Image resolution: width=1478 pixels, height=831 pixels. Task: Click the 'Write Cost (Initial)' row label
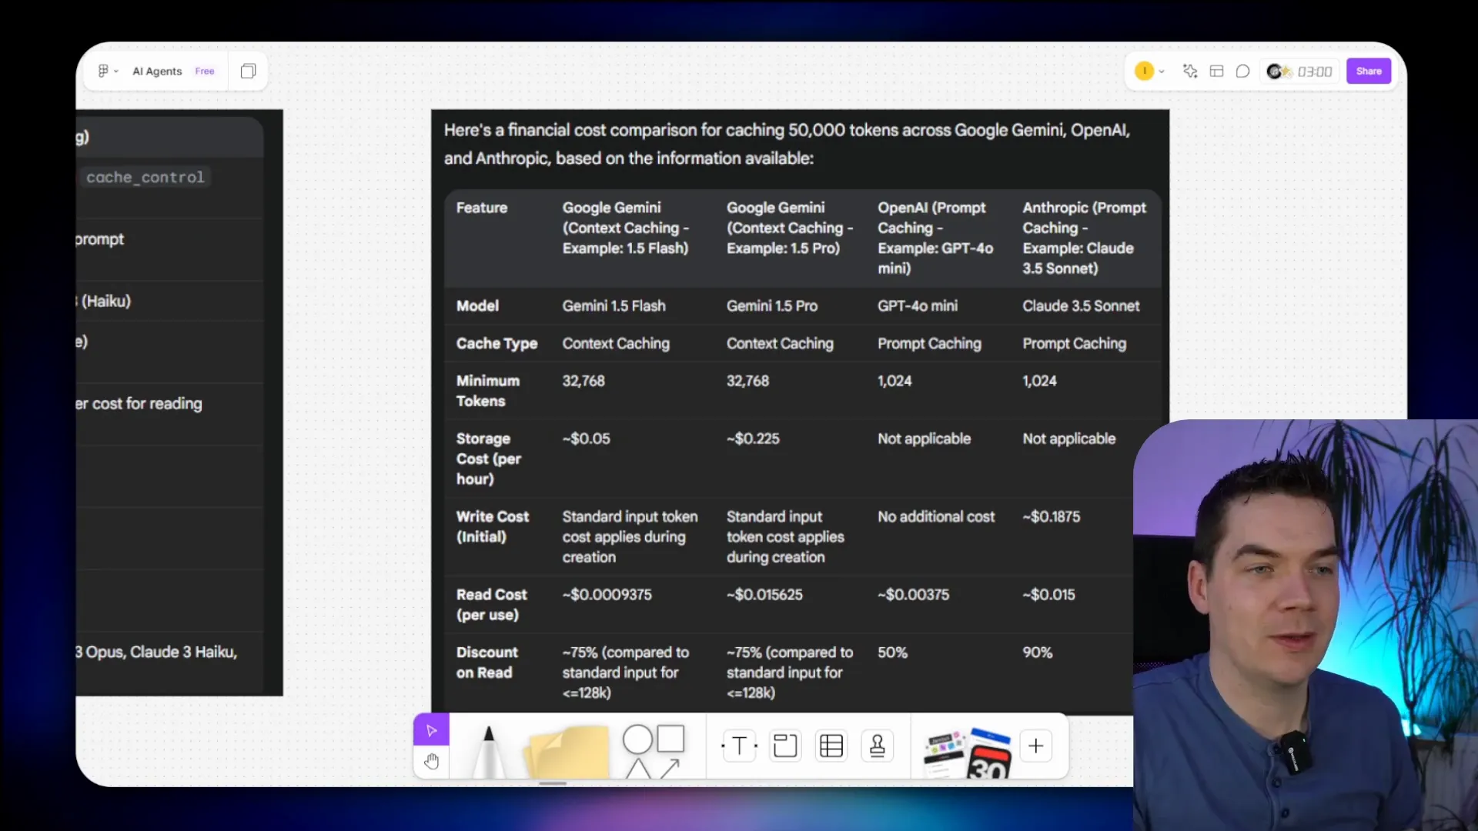point(492,527)
